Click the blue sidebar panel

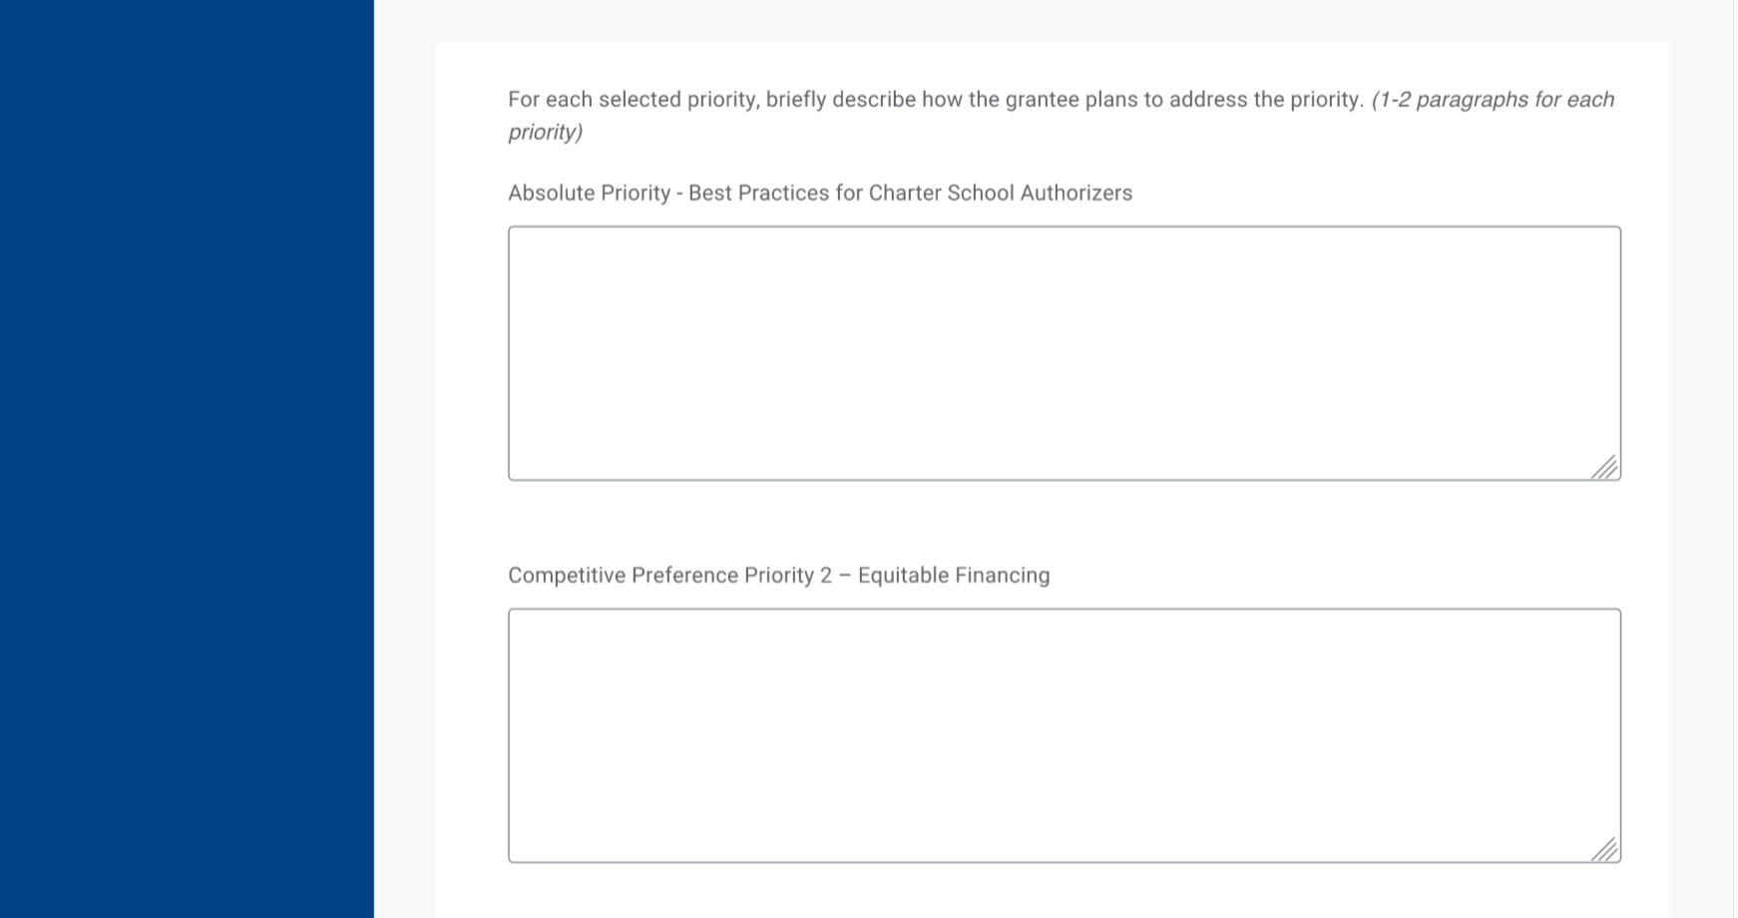(x=187, y=459)
